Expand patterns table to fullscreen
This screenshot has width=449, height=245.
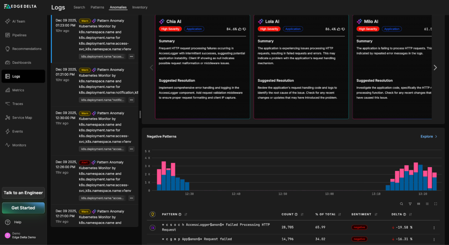[435, 204]
